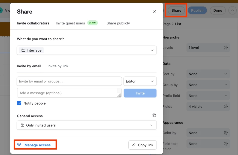238x155 pixels.
Task: Click the link icon in Copy link button
Action: pos(134,145)
